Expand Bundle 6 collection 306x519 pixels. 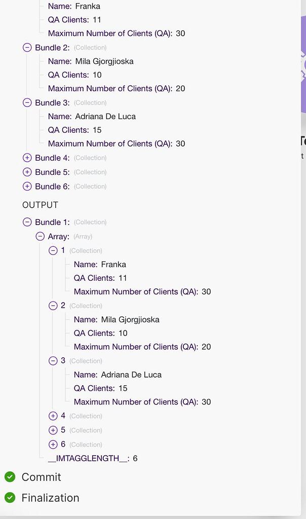coord(27,187)
